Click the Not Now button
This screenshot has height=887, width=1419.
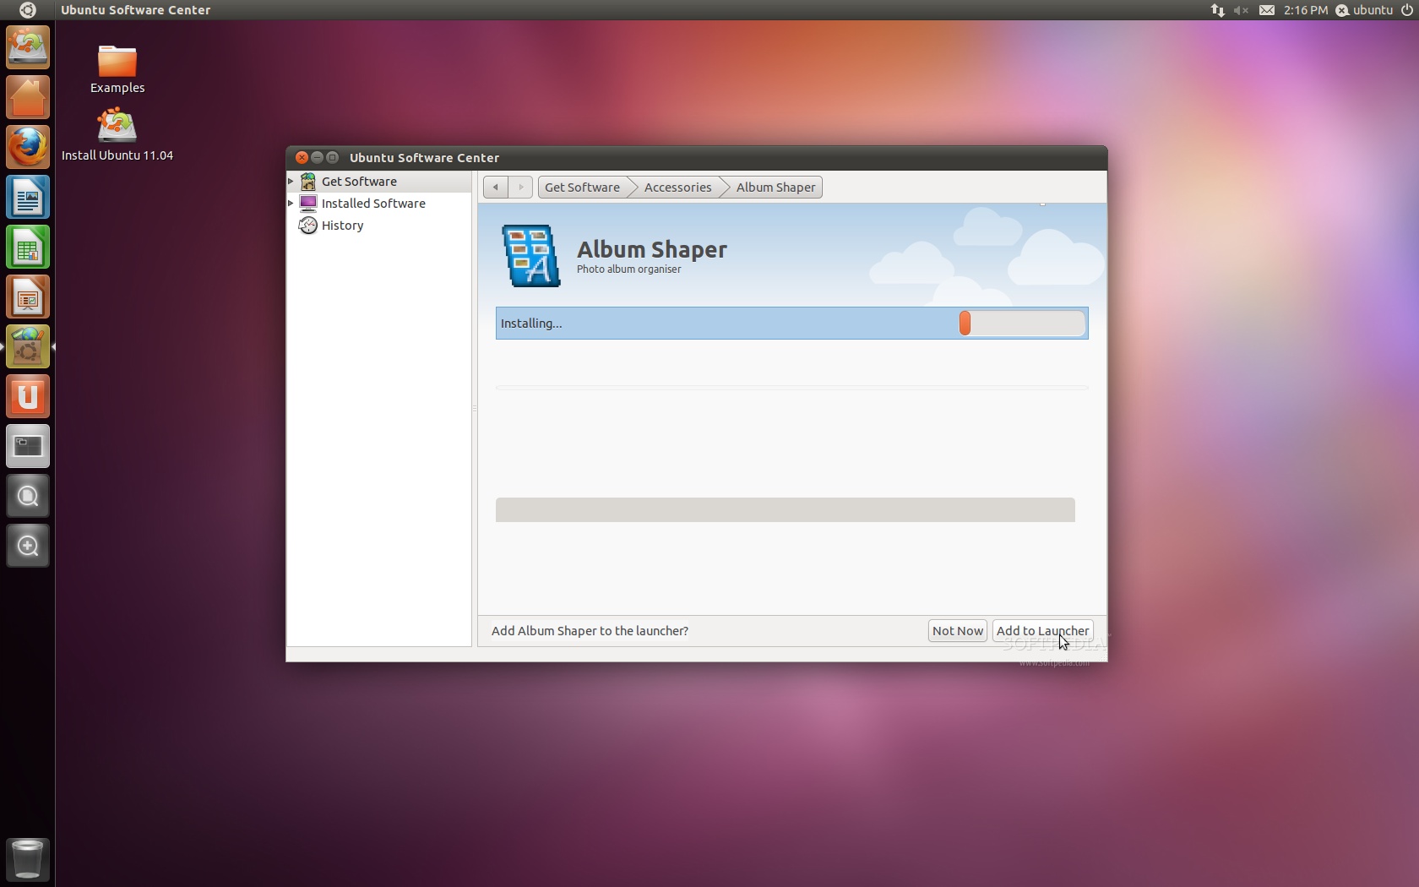pos(957,630)
